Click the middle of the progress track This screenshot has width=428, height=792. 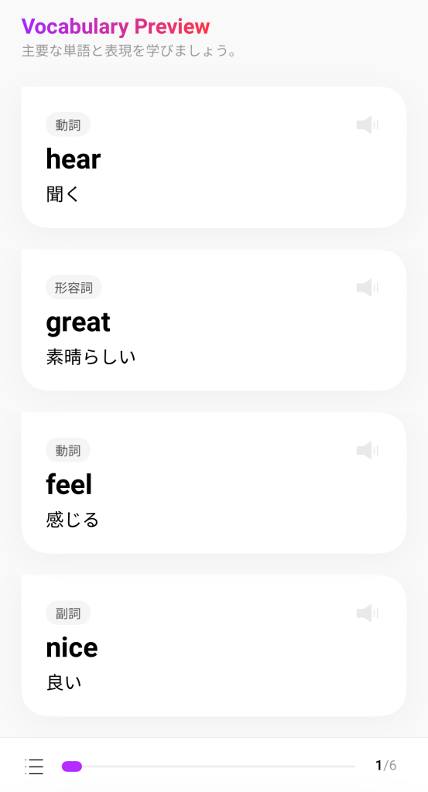click(x=209, y=766)
